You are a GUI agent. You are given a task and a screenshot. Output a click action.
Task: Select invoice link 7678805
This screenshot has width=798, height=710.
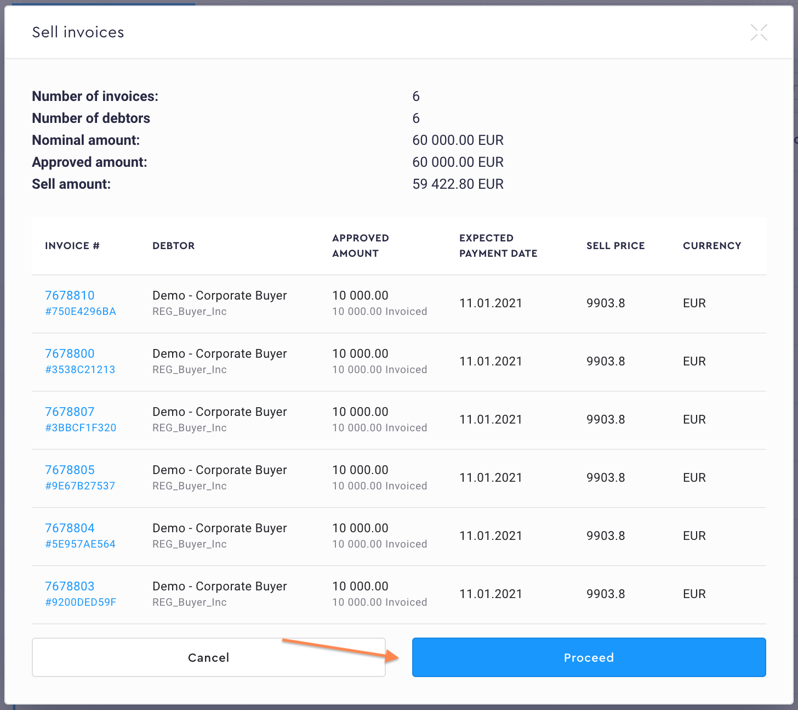coord(70,470)
